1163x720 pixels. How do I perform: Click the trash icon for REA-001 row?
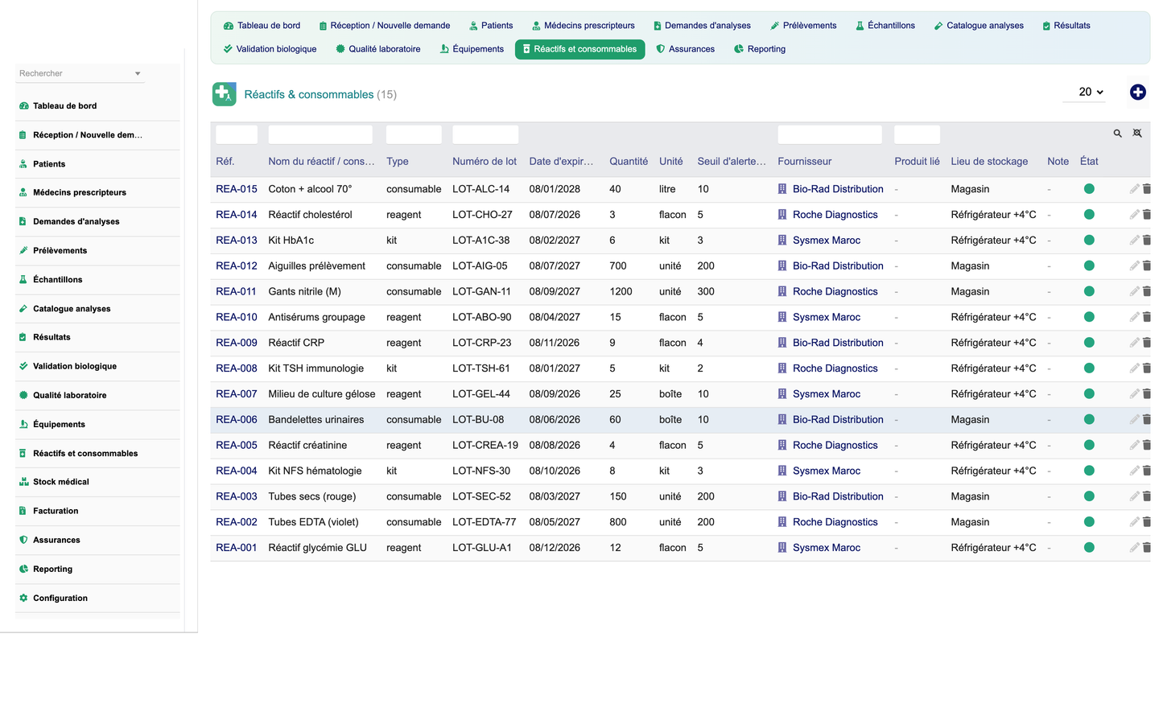pos(1147,547)
